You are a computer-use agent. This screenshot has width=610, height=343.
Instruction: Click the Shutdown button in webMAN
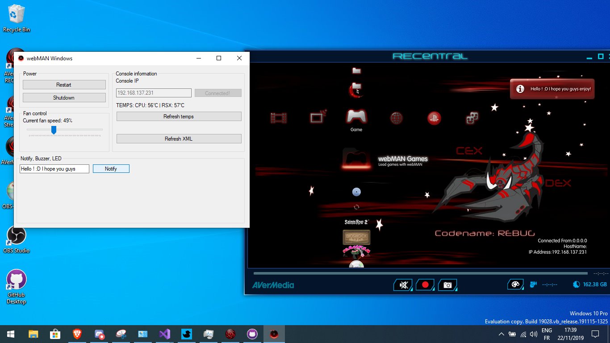click(64, 98)
